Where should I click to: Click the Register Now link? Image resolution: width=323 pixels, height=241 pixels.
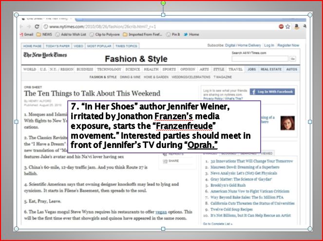coord(288,45)
